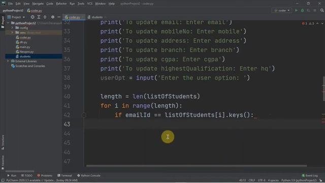
Task: Open the Terminal tool window
Action: coord(64,175)
